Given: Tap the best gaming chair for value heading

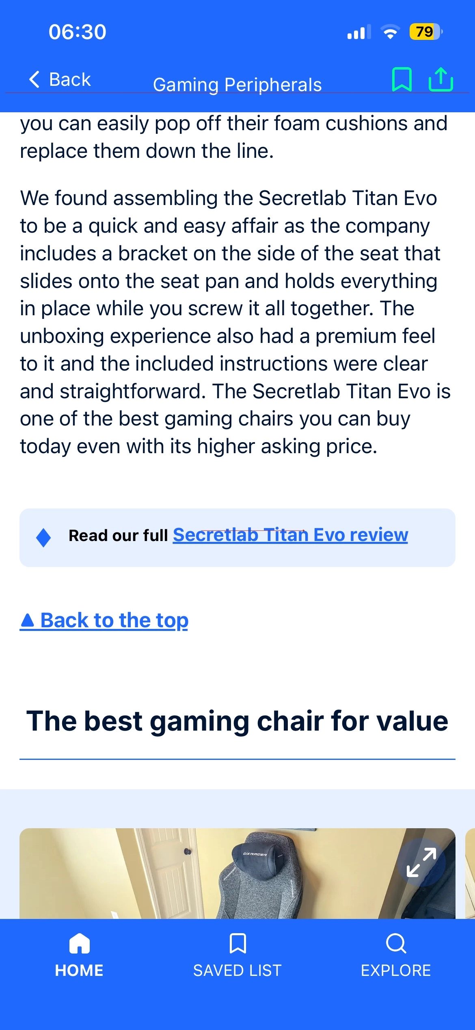Looking at the screenshot, I should click(237, 721).
